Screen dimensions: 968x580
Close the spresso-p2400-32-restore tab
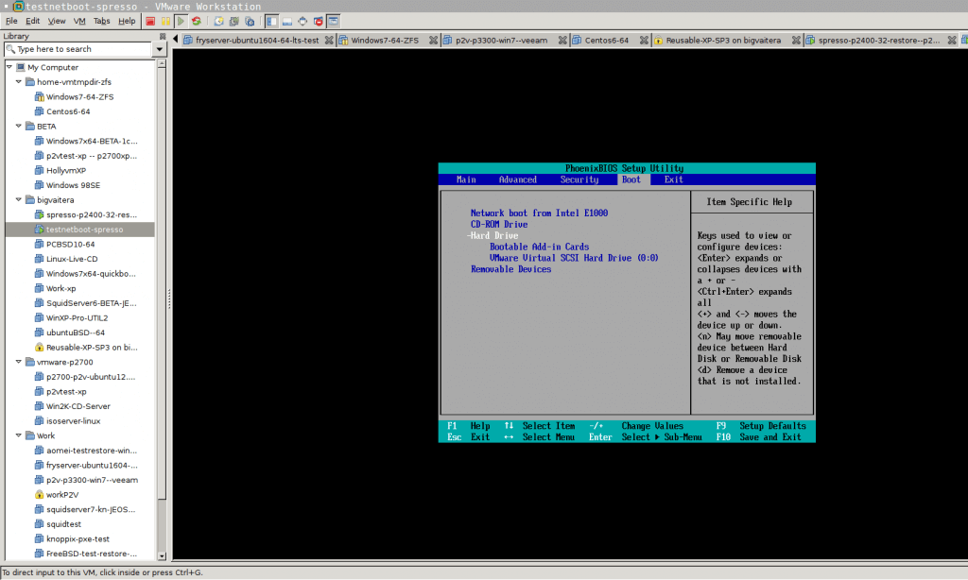coord(952,40)
